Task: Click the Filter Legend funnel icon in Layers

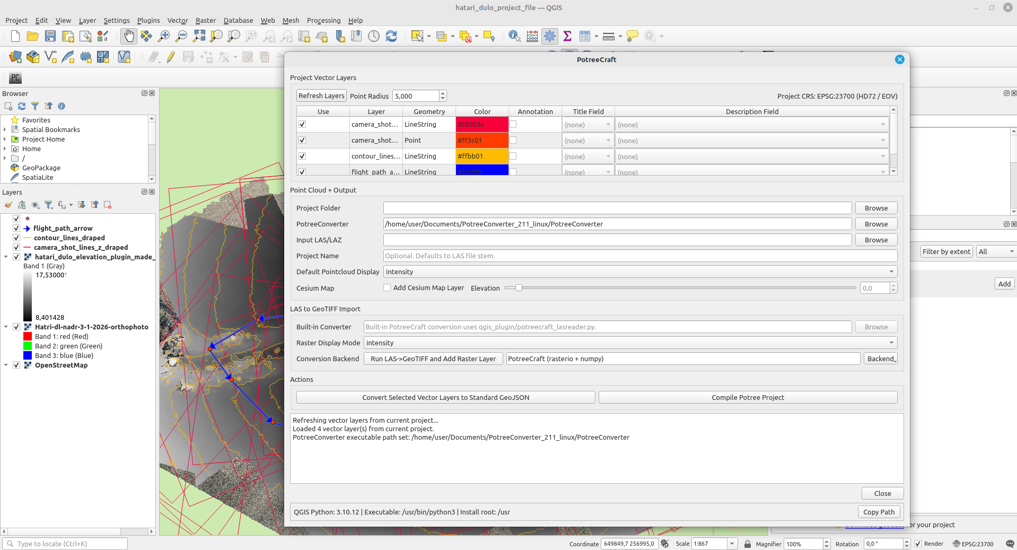Action: 48,205
